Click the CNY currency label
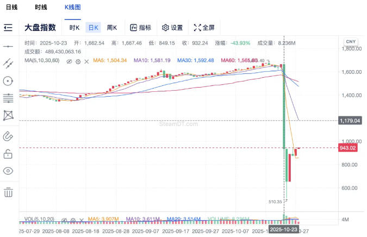 click(351, 42)
